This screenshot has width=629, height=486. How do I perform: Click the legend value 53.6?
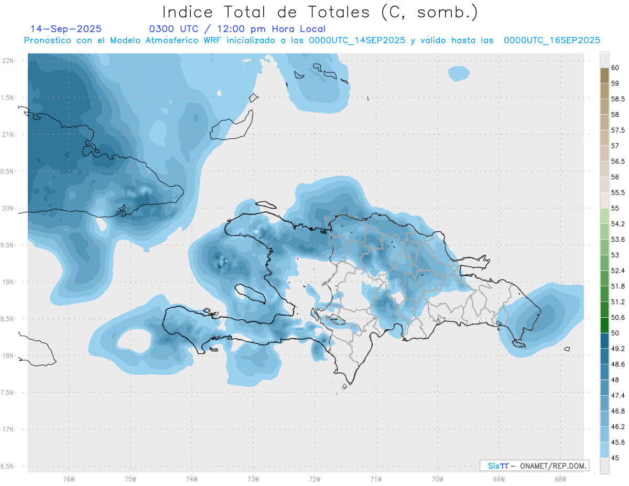tap(618, 239)
